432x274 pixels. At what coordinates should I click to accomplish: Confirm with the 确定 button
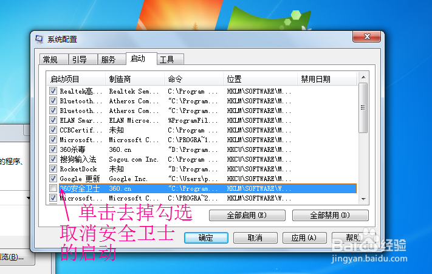(206, 238)
